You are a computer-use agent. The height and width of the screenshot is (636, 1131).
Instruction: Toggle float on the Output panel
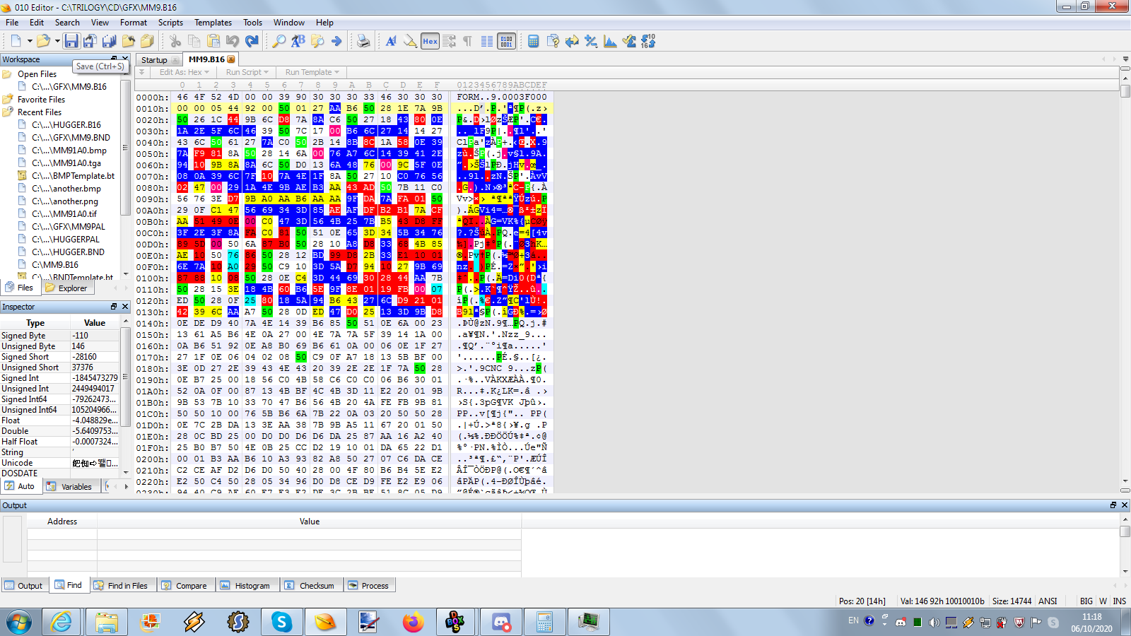pos(1113,505)
